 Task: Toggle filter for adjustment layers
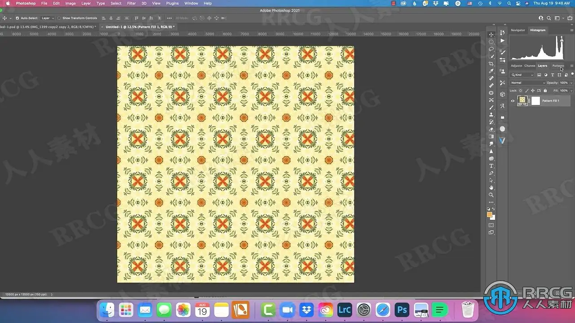point(546,75)
